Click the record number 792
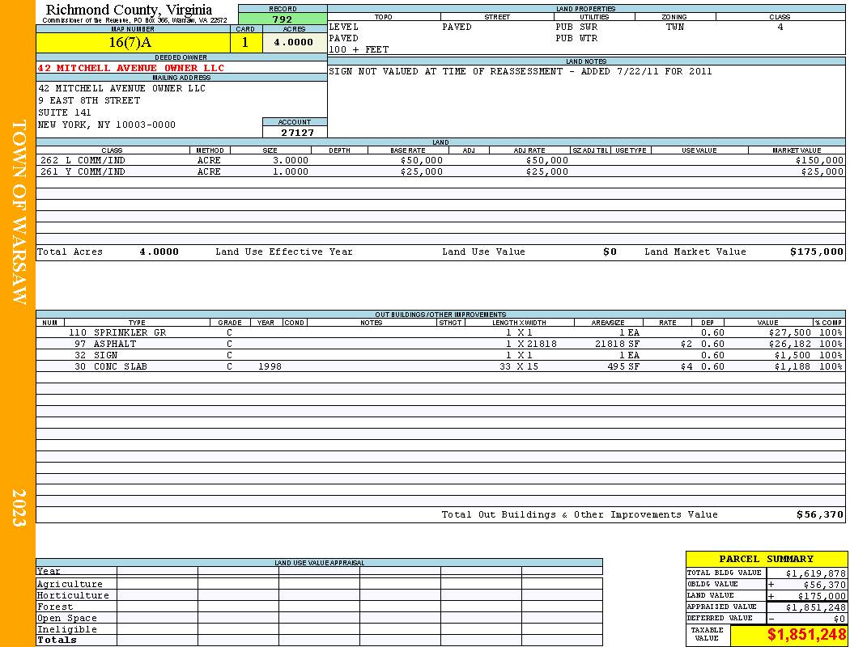The width and height of the screenshot is (850, 647). coord(283,19)
